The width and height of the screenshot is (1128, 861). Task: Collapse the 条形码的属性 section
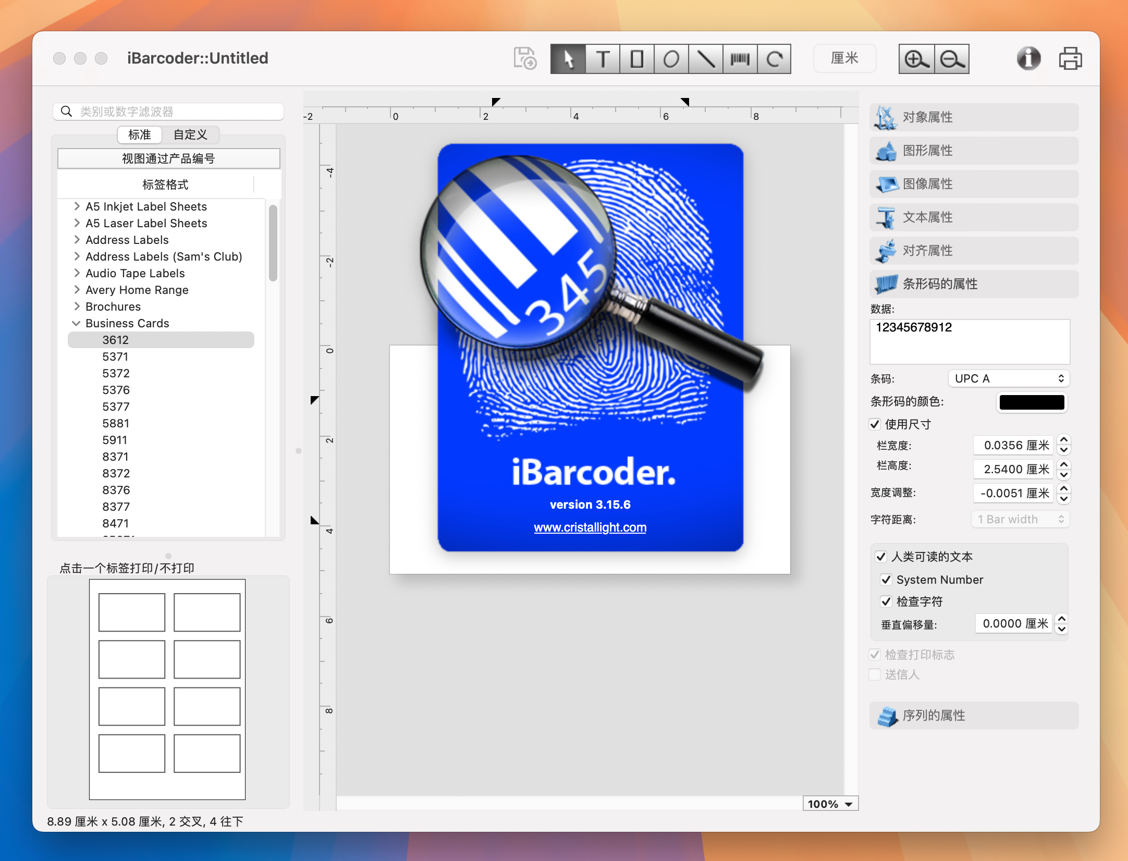click(974, 284)
